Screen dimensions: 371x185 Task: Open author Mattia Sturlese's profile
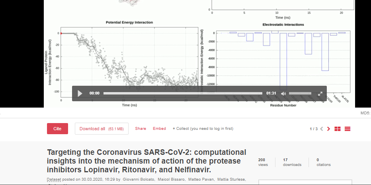tap(231, 179)
